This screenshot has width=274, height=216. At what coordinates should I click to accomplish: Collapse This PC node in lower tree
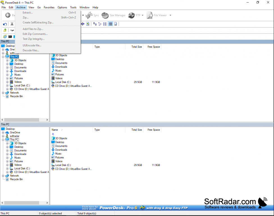pos(3,140)
